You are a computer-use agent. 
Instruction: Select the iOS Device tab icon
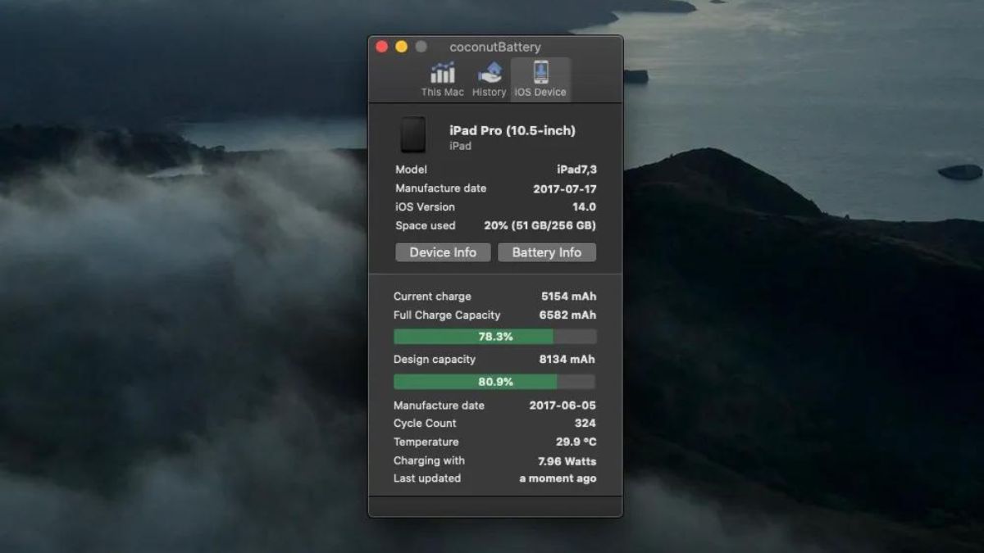[540, 73]
